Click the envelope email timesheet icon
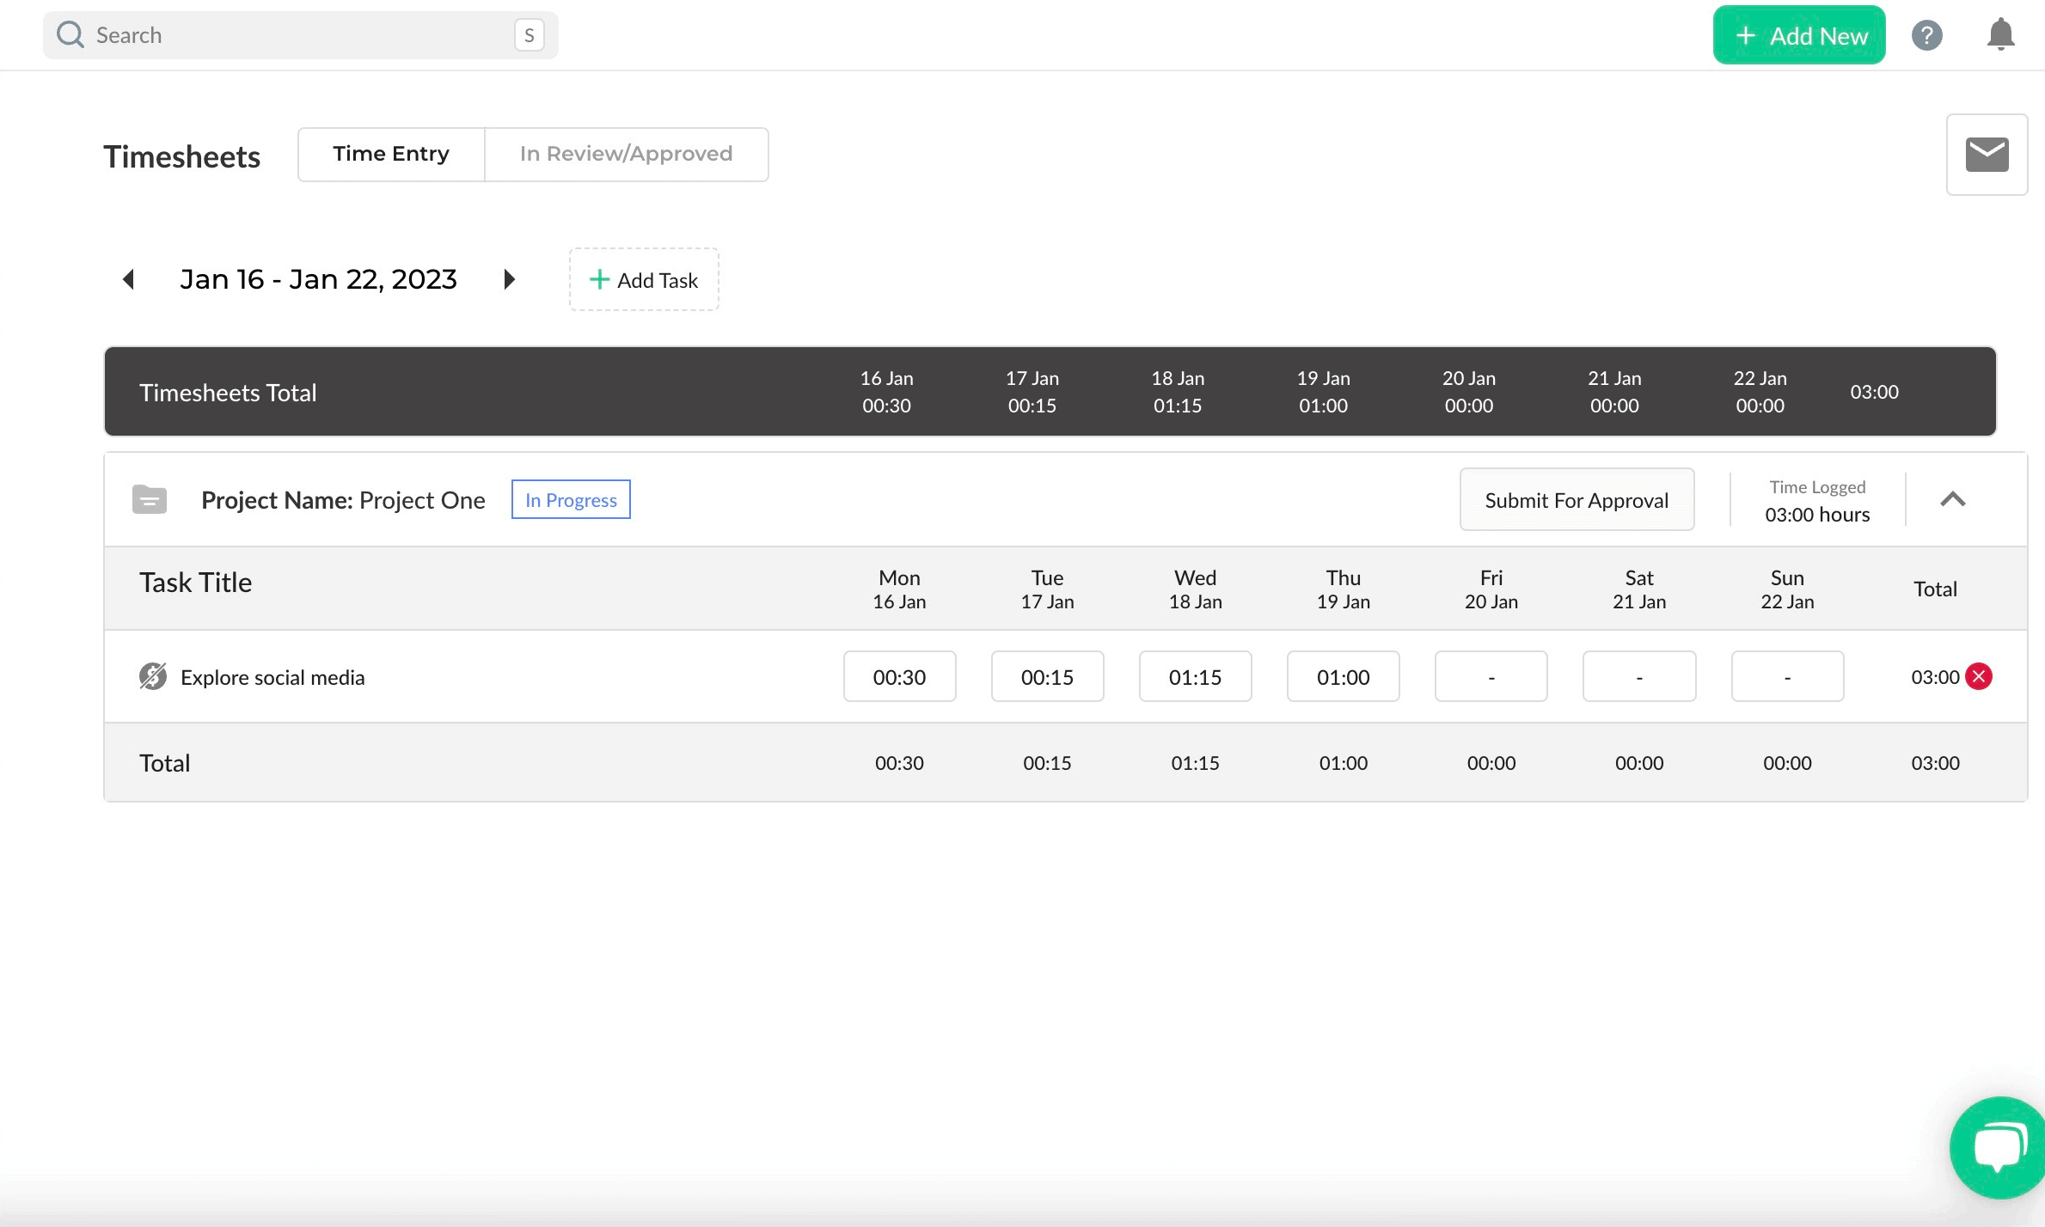Screen dimensions: 2045x1227 1987,155
